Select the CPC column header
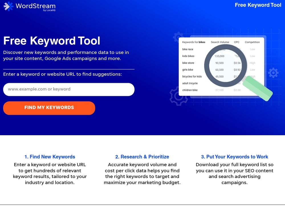 coord(237,42)
